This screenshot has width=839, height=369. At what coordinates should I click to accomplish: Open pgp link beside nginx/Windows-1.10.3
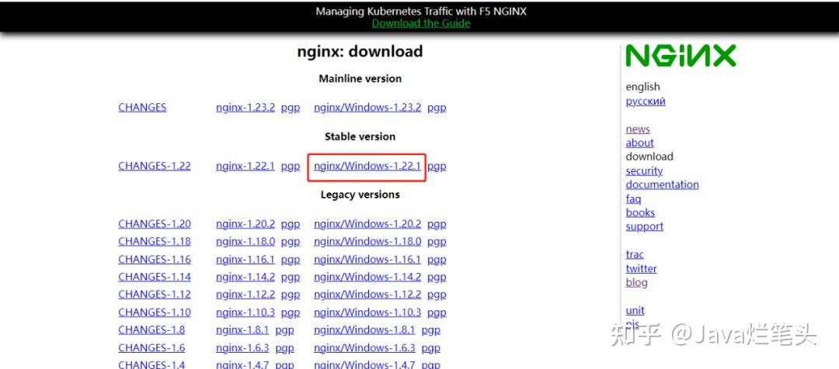(x=437, y=313)
